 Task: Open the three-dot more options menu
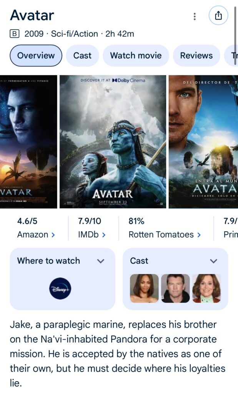coord(195,16)
